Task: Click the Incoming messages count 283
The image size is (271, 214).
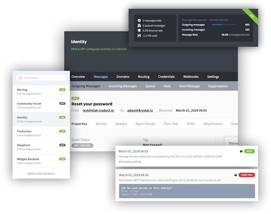Action: [247, 29]
